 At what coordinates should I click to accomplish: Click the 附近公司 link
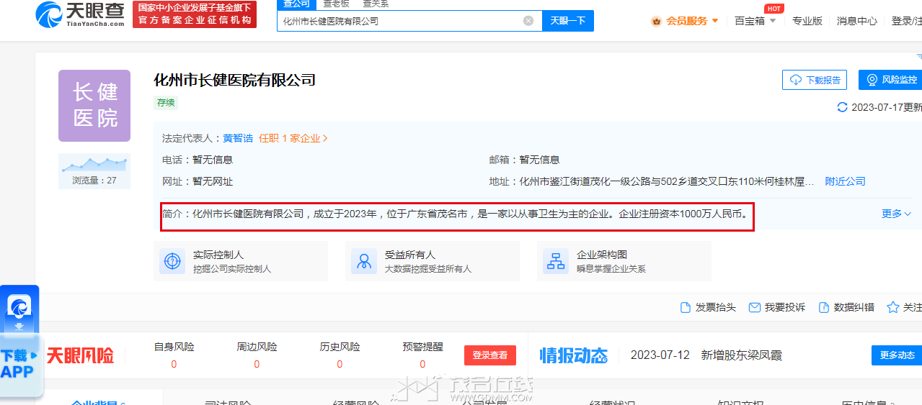click(846, 181)
